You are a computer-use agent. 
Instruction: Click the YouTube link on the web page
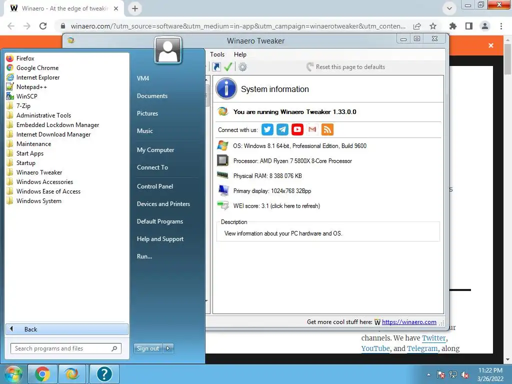(x=375, y=348)
